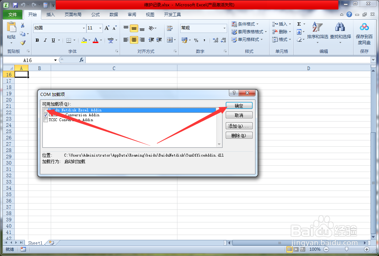Click Add (添加) button in dialog
This screenshot has width=379, height=256.
coord(239,126)
